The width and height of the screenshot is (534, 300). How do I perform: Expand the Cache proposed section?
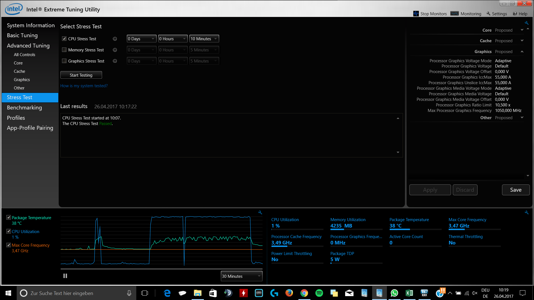pyautogui.click(x=522, y=41)
